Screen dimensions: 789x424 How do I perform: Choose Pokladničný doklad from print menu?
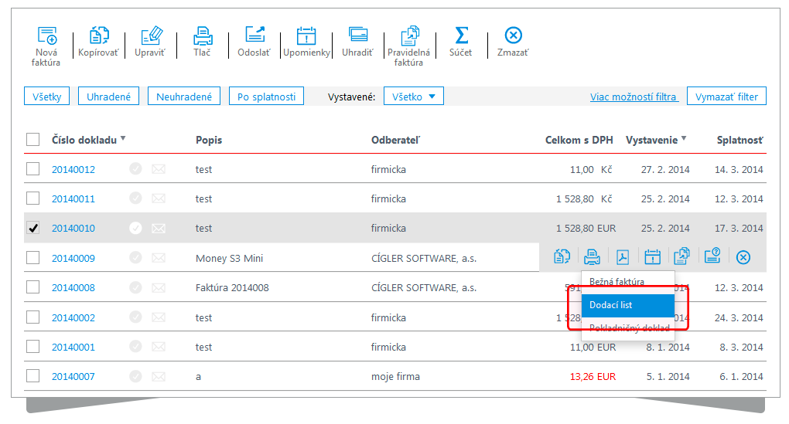(x=629, y=328)
